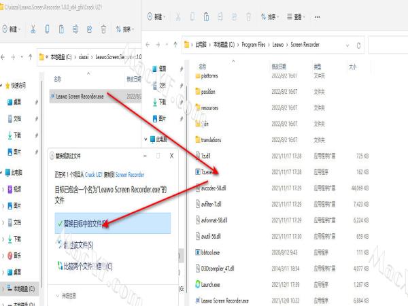Click the Crack UZ1 link in replace dialog
This screenshot has height=306, width=408.
coord(94,175)
